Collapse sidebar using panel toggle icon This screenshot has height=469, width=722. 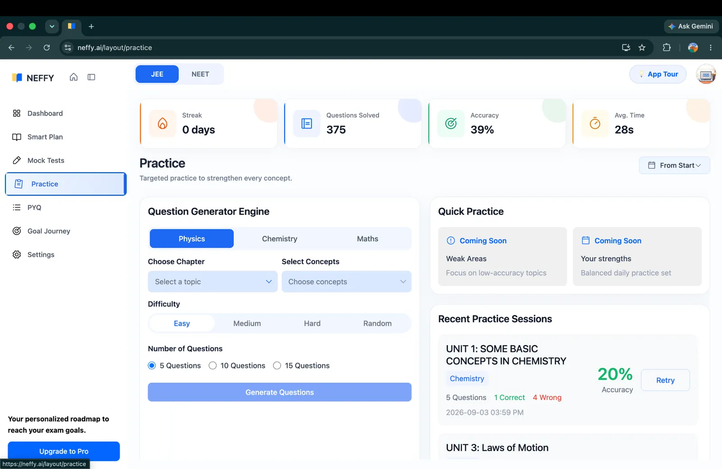click(91, 77)
